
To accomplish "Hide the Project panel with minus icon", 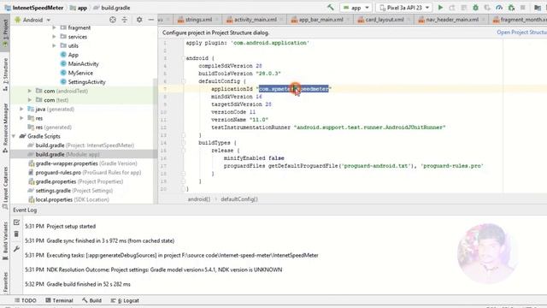I will point(150,20).
